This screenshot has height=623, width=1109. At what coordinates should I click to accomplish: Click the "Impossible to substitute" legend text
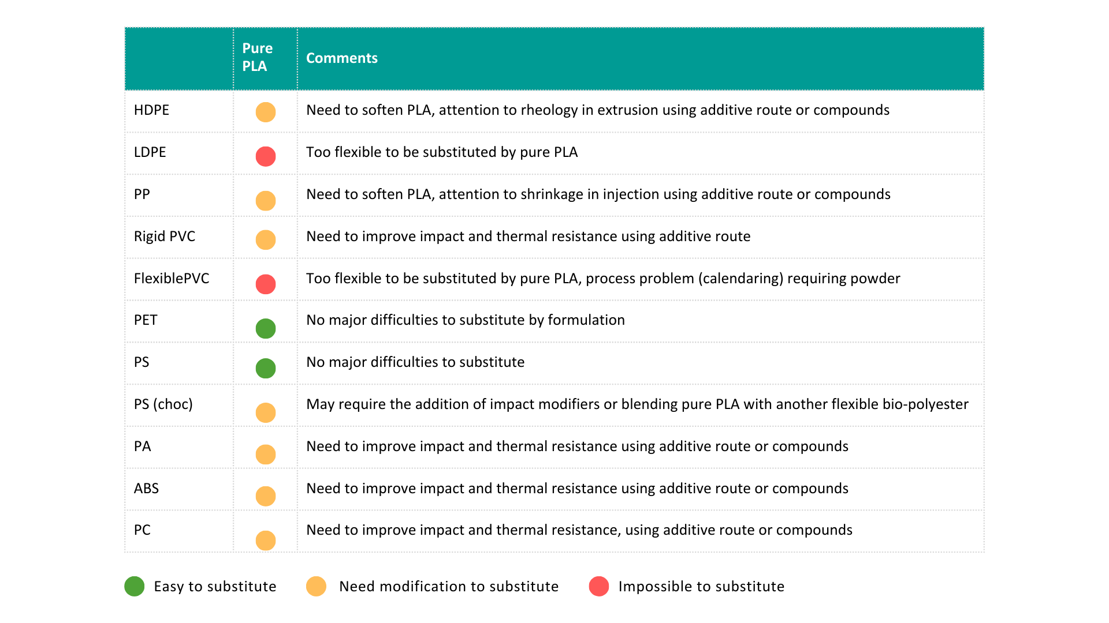[701, 587]
